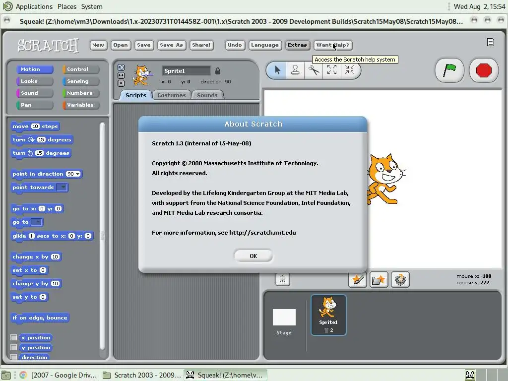The image size is (508, 381).
Task: Select the Sound category
Action: click(x=35, y=93)
